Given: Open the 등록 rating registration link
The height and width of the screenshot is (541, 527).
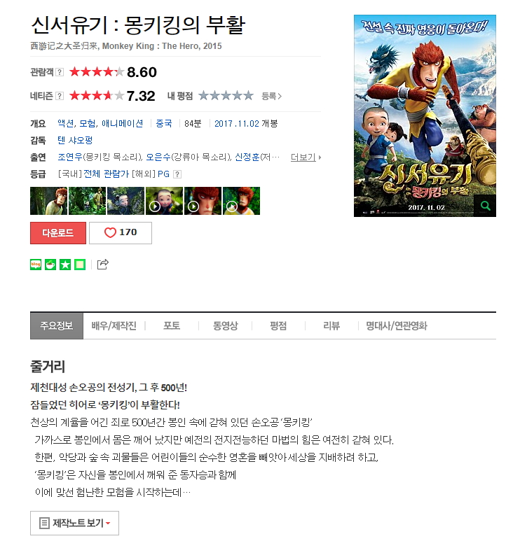Looking at the screenshot, I should tap(272, 97).
